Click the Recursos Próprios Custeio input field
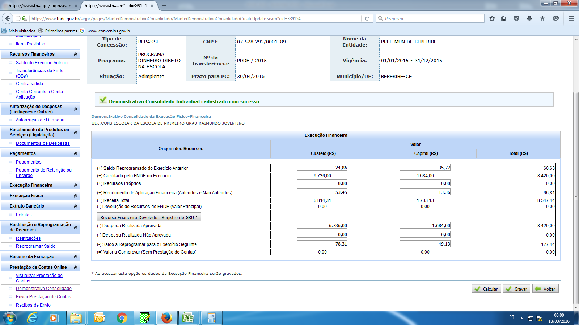This screenshot has width=579, height=325. coord(322,183)
